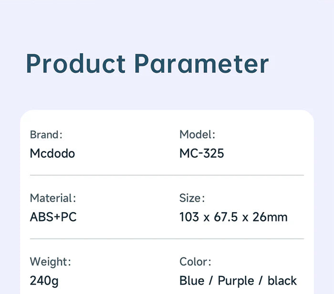Click the divider line below the Brand row
Screen dimensions: 334x294
point(167,175)
